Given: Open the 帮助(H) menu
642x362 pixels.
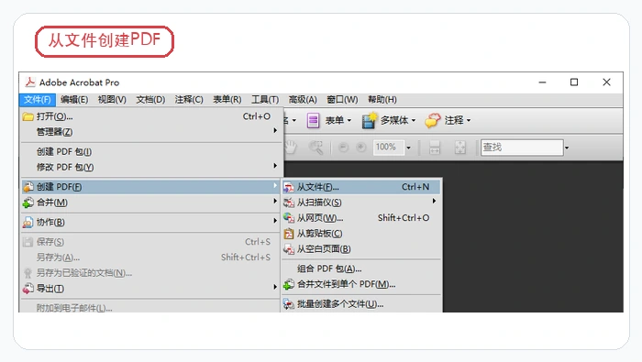Looking at the screenshot, I should click(x=382, y=99).
